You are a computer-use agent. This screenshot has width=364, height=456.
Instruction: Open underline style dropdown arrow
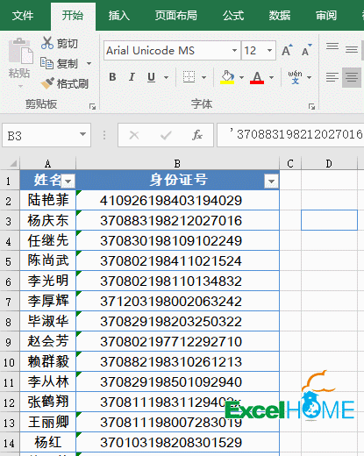(x=166, y=77)
